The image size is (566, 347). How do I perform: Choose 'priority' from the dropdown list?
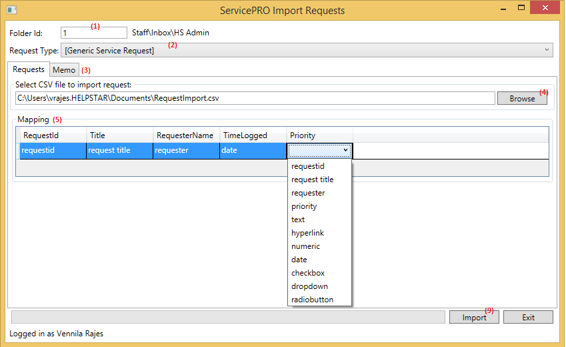tap(304, 206)
